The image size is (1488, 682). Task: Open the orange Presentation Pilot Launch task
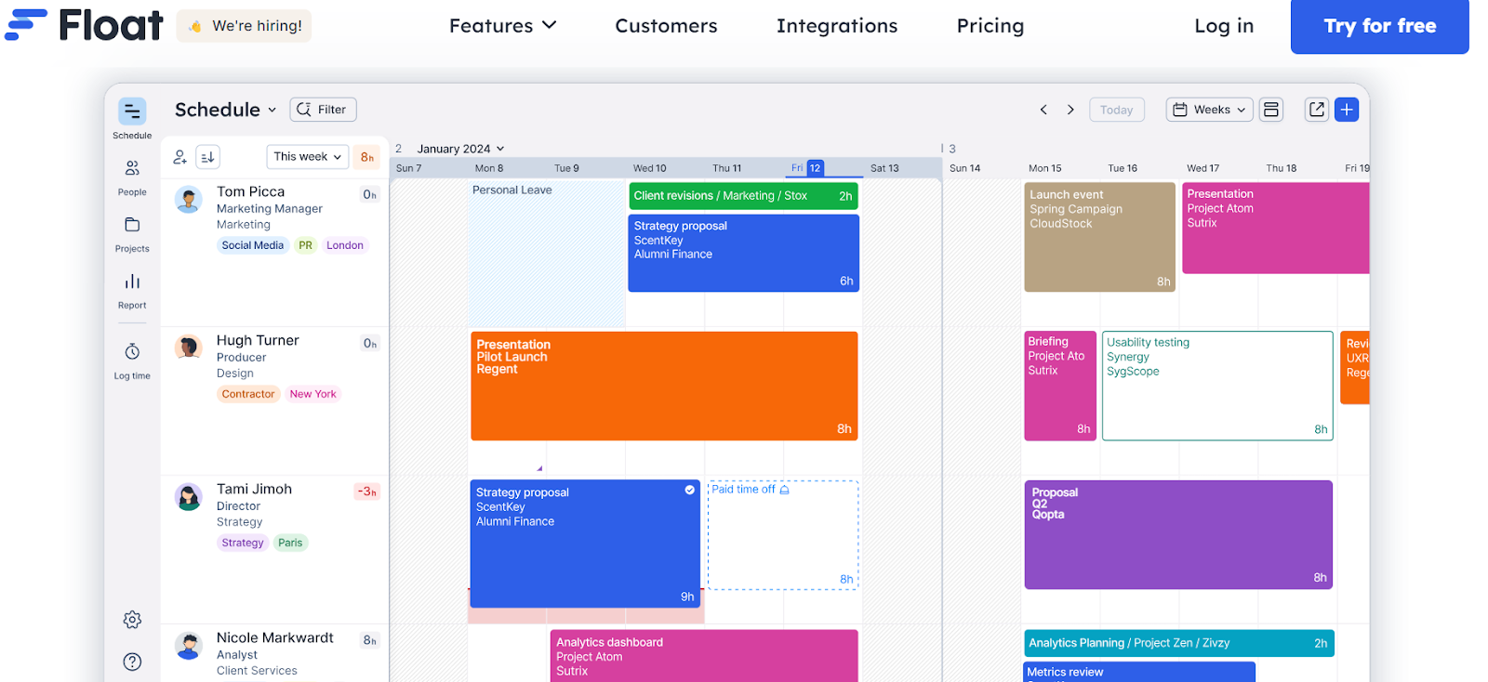pos(664,386)
